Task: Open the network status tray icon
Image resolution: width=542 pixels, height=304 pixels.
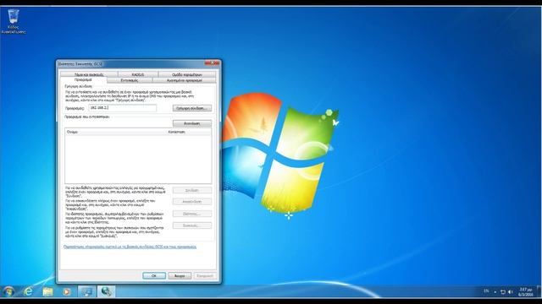Action: click(503, 292)
